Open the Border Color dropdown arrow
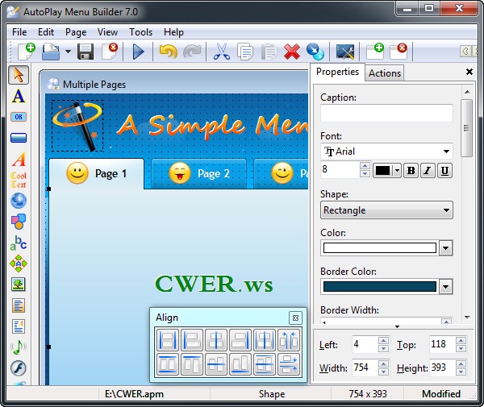Image resolution: width=484 pixels, height=407 pixels. 446,287
